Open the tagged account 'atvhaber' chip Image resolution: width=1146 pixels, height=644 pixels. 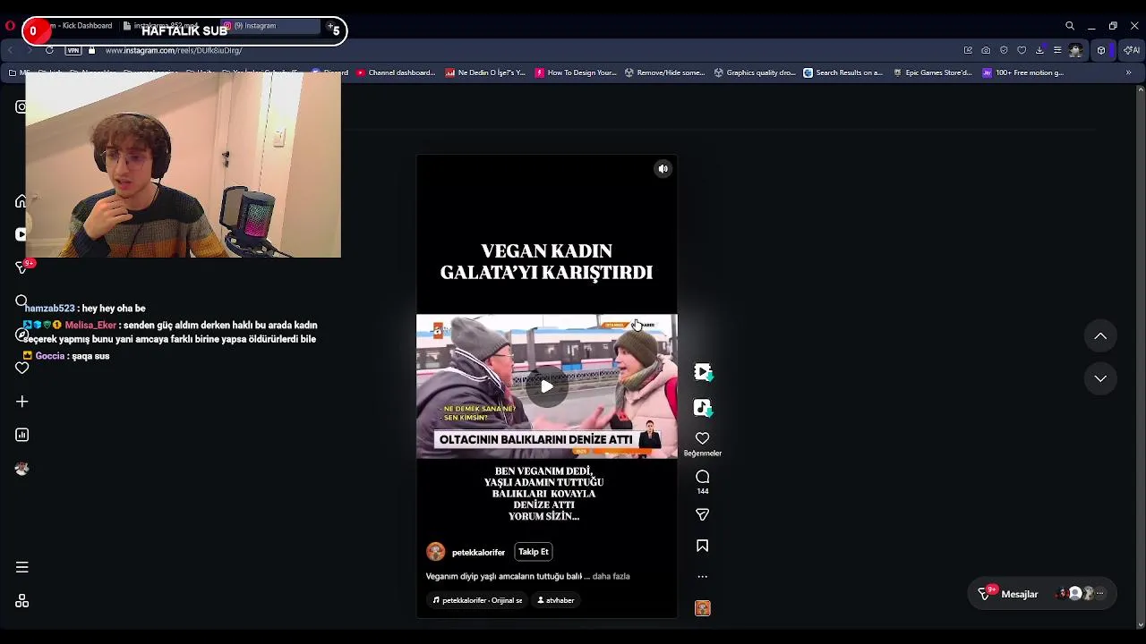pos(556,600)
